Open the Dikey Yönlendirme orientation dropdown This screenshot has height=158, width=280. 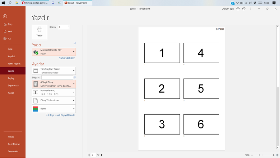(x=54, y=101)
